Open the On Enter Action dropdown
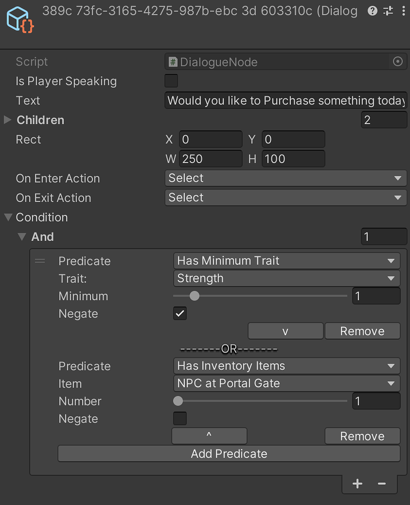This screenshot has width=410, height=505. [x=286, y=178]
